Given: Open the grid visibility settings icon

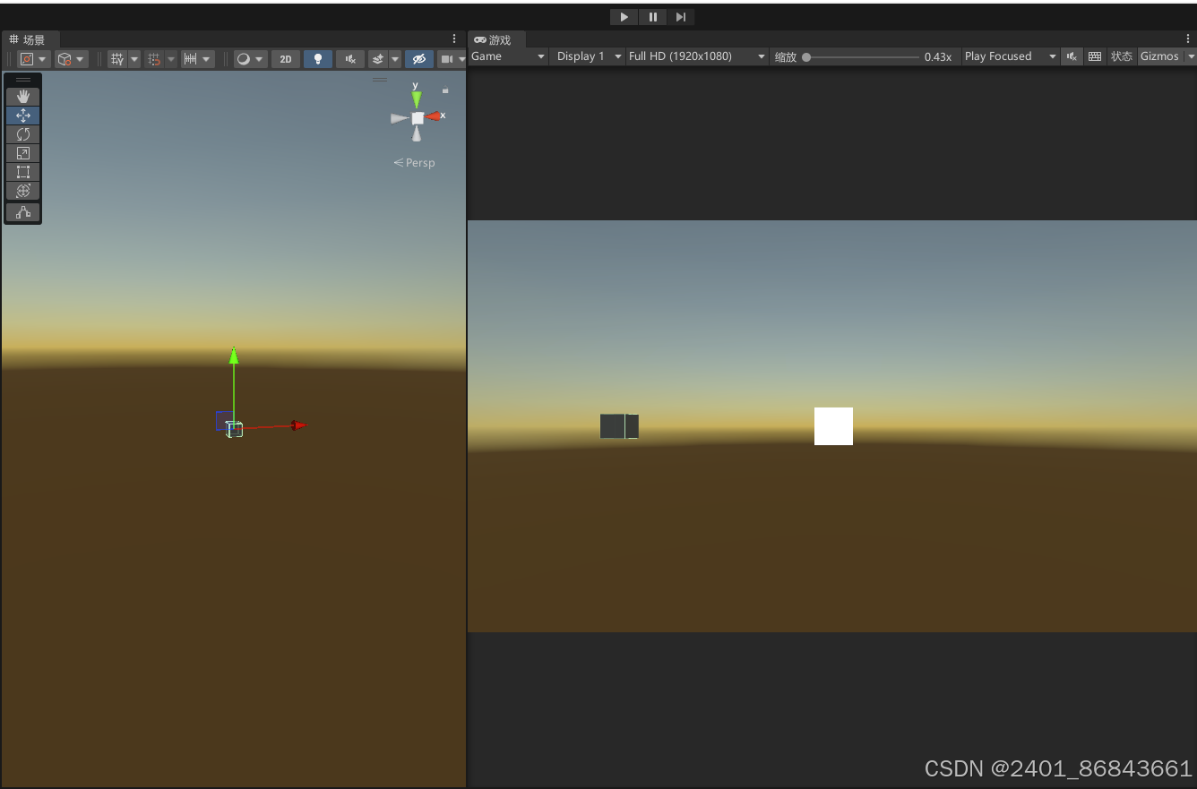Looking at the screenshot, I should click(x=117, y=58).
